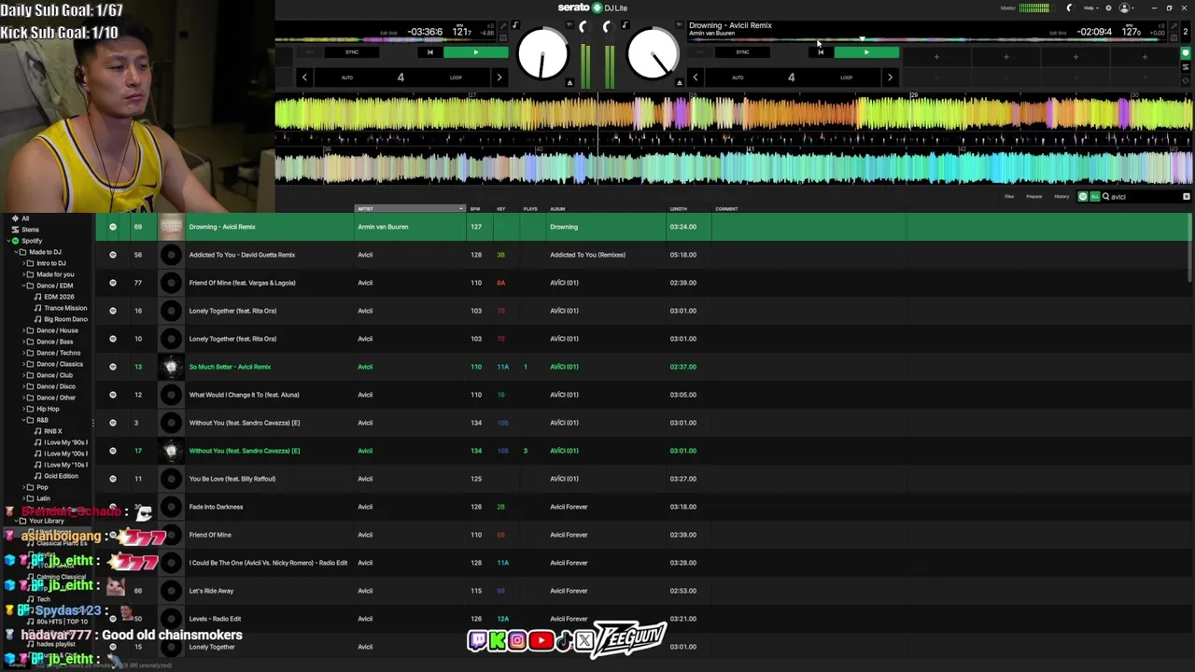Click the right headphone cue icon

607,27
